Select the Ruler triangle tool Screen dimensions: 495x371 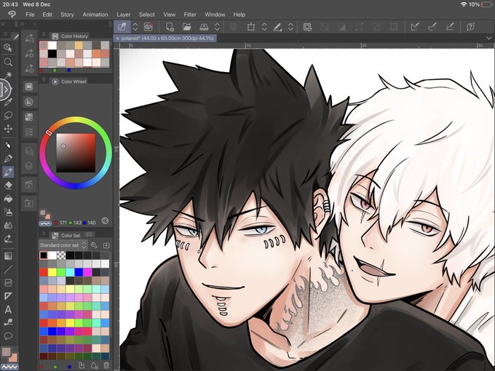(8, 296)
